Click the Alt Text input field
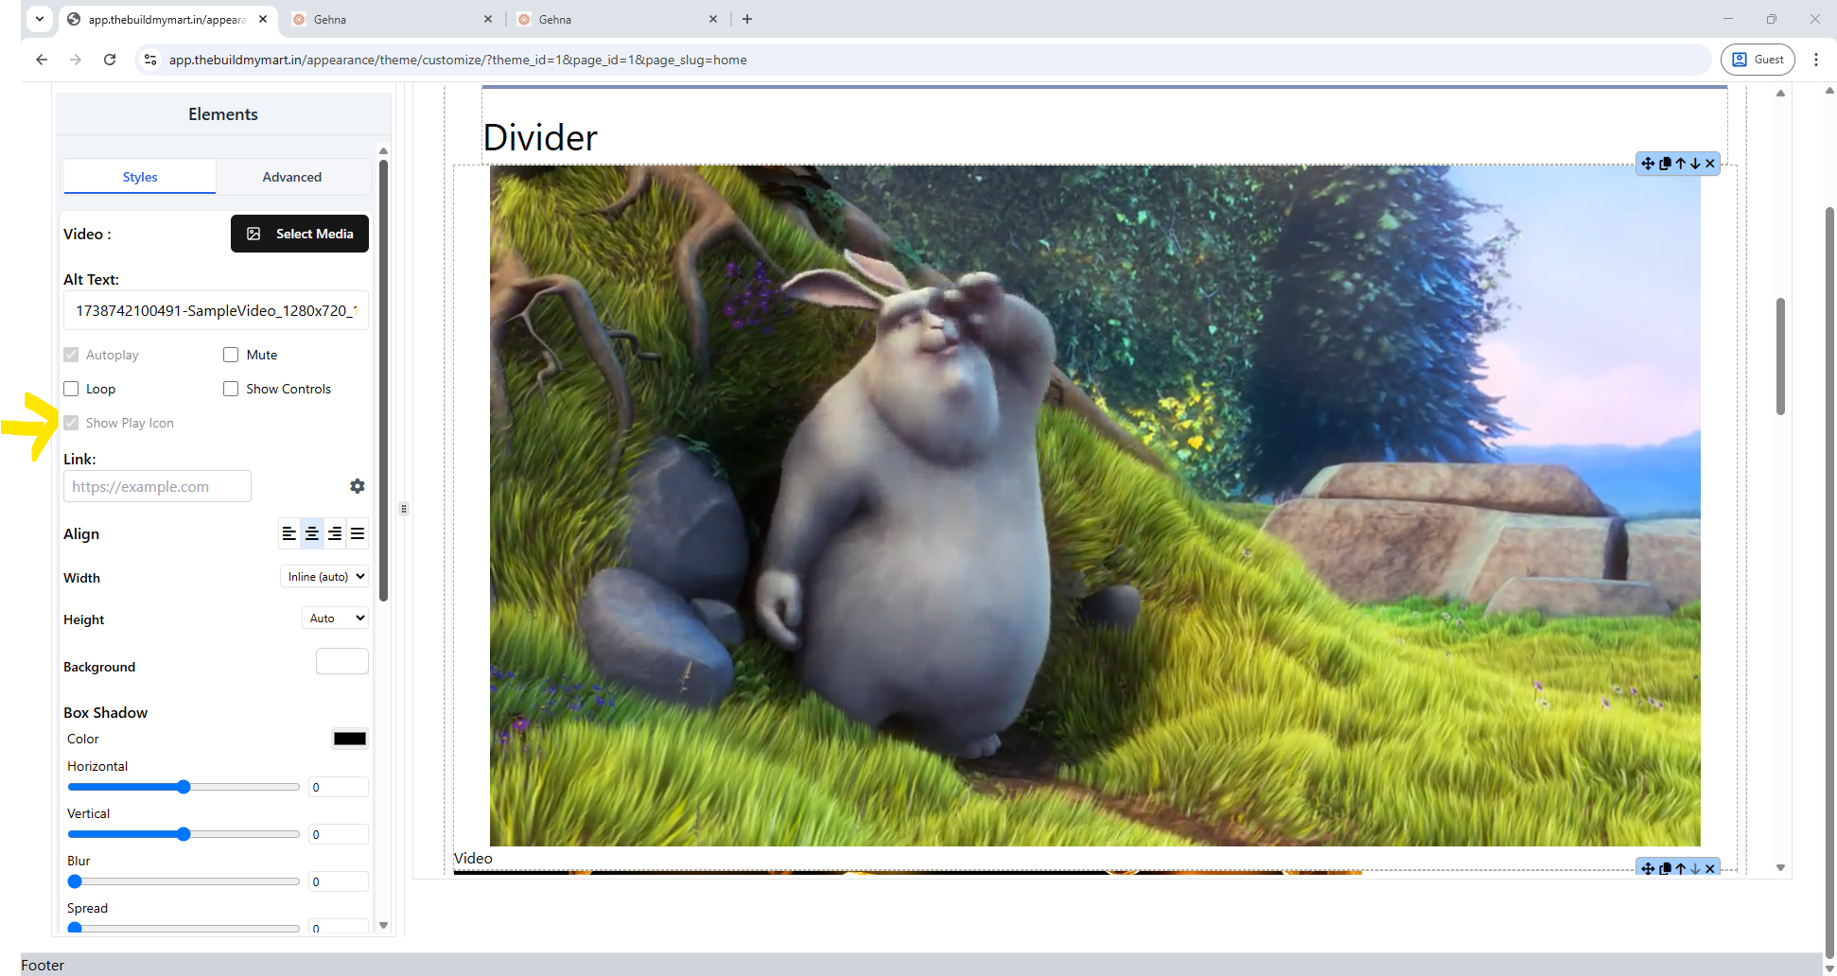1837x976 pixels. pos(216,310)
